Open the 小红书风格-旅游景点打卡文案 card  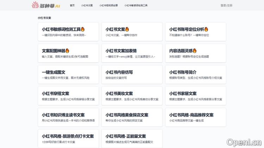click(68, 139)
